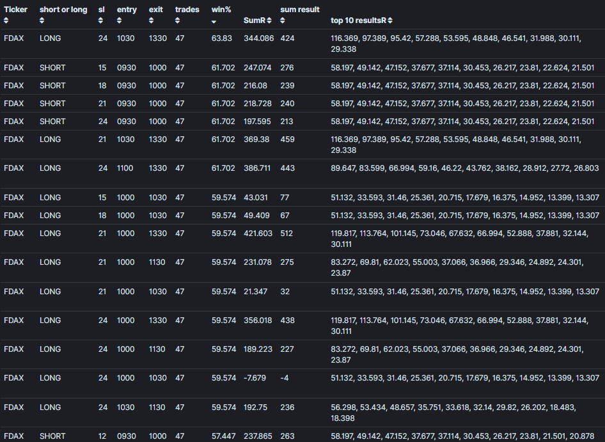Select sum result value 32
605x442 pixels.
(285, 292)
